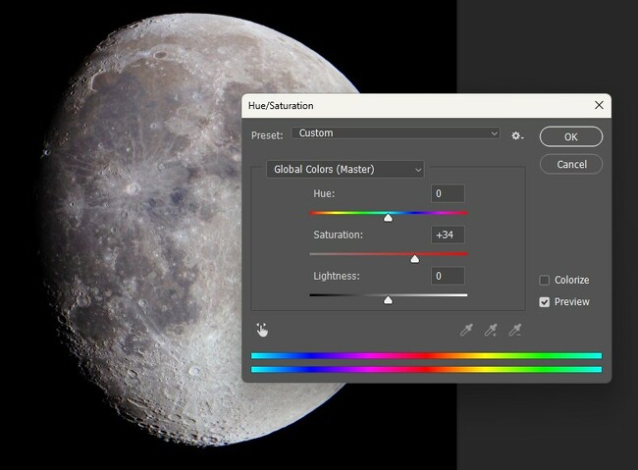The width and height of the screenshot is (638, 470).
Task: Select the Subtract from Sample eyedropper
Action: tap(515, 330)
